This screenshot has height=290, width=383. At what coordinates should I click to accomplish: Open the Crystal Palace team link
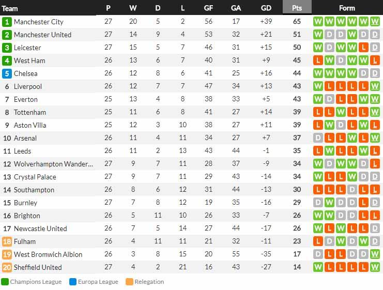pyautogui.click(x=35, y=177)
